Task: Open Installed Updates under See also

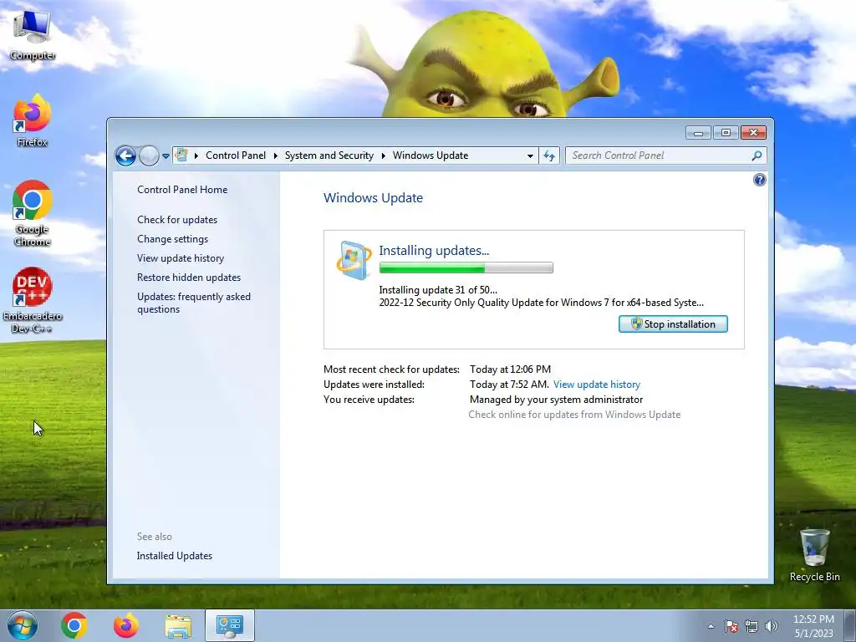Action: (174, 556)
